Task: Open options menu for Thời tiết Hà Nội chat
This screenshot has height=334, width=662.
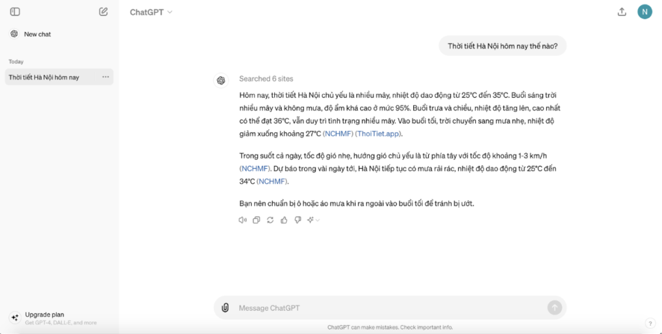Action: pos(105,77)
